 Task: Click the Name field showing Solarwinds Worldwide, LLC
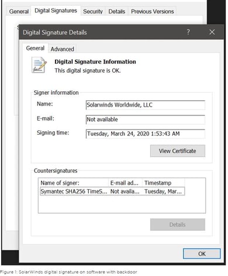(146, 105)
